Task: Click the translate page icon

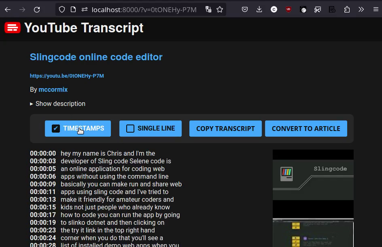Action: tap(208, 9)
